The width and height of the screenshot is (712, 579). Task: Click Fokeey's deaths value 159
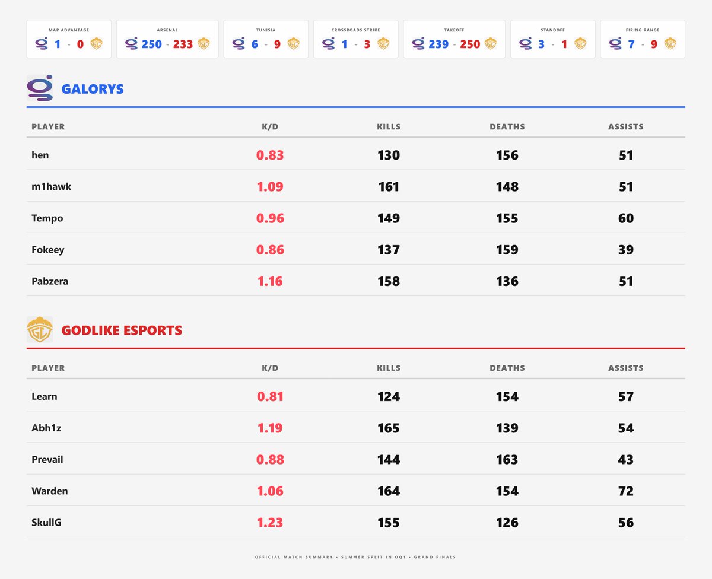[x=507, y=249]
